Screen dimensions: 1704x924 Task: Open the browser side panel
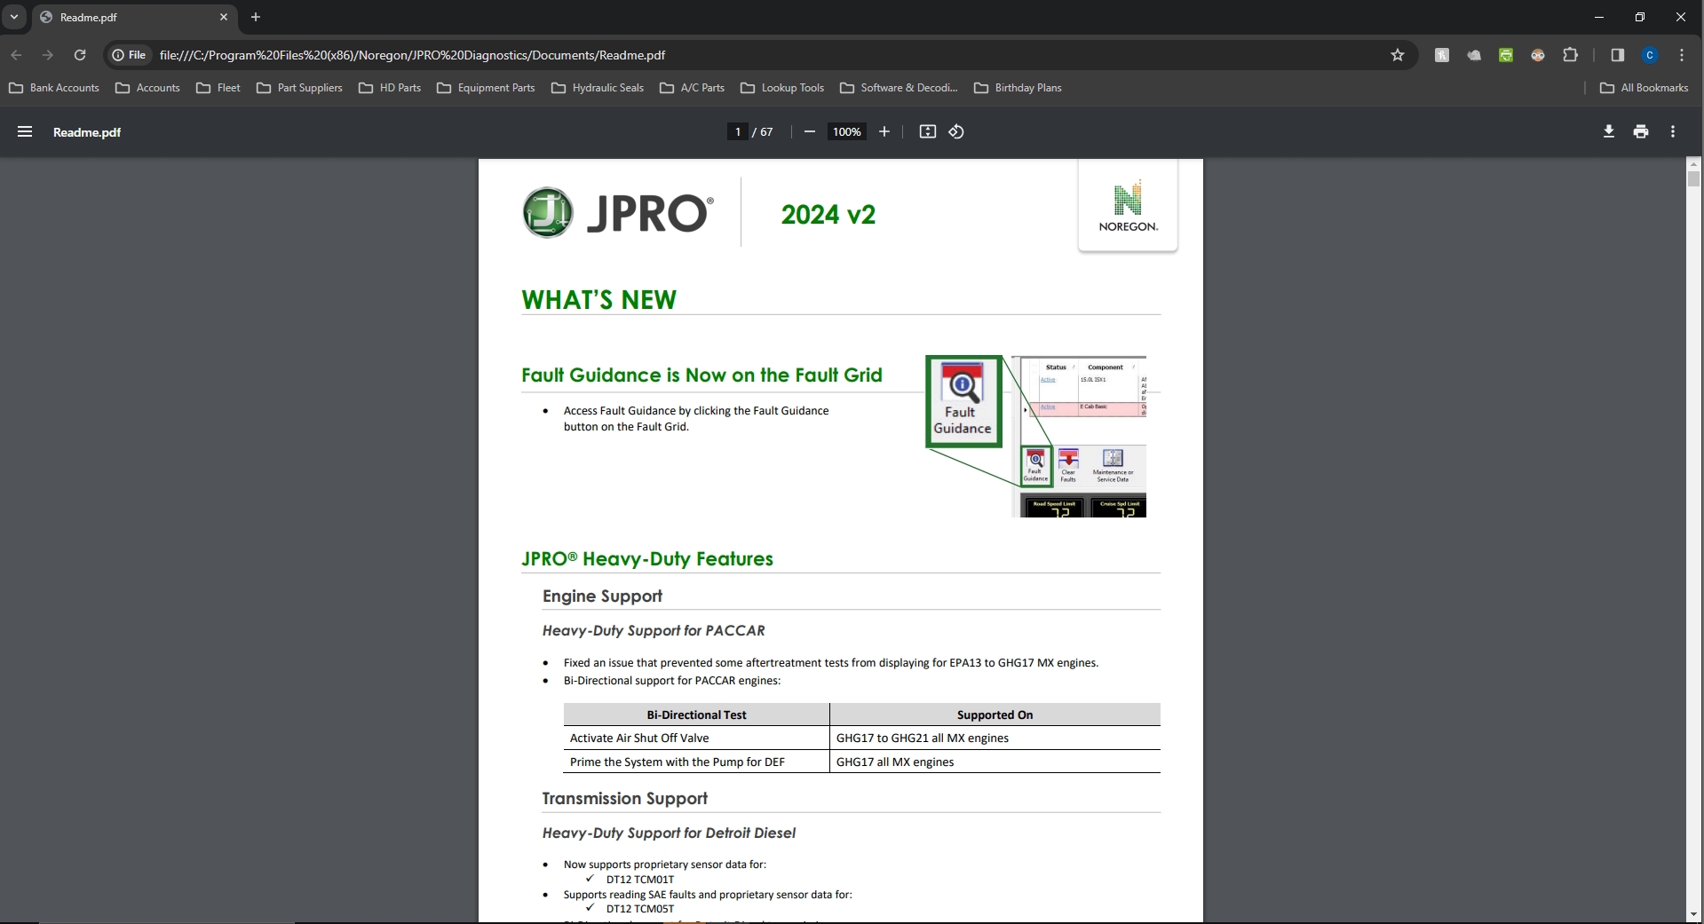click(1617, 55)
